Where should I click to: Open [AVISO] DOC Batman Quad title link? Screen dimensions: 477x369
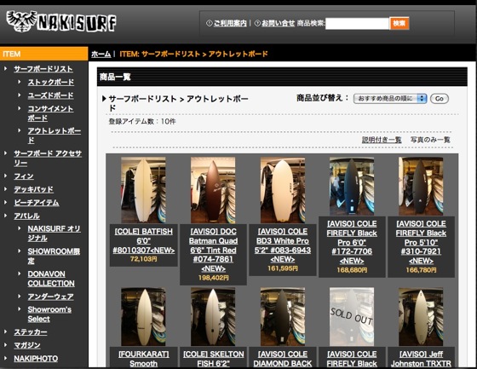(213, 250)
